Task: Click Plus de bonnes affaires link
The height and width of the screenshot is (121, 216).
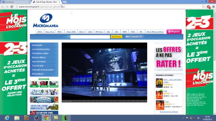Action: tap(169, 112)
